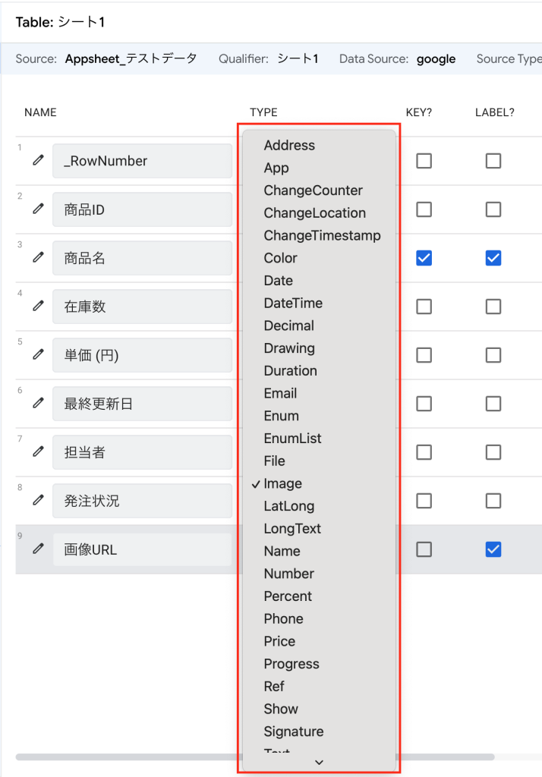Enable the KEY checkbox for 商品ID
This screenshot has height=777, width=542.
tap(424, 209)
